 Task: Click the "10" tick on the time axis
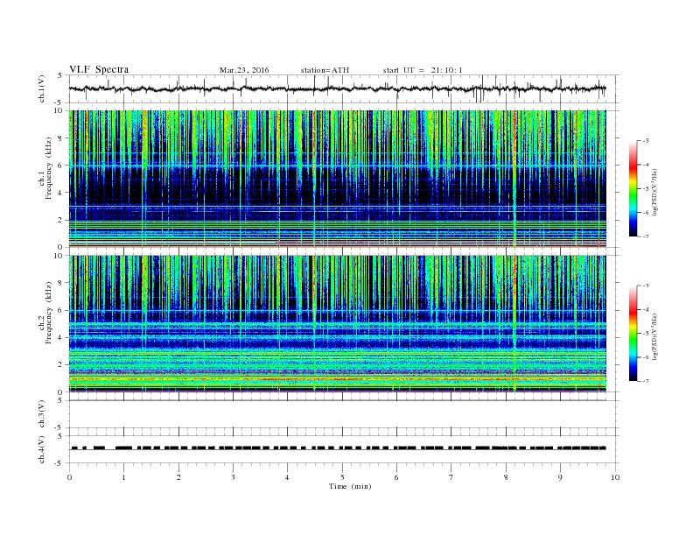coord(615,477)
